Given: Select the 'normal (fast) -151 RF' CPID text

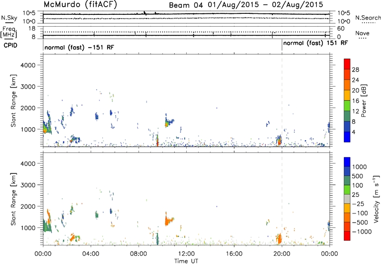Looking at the screenshot, I should click(x=79, y=47).
